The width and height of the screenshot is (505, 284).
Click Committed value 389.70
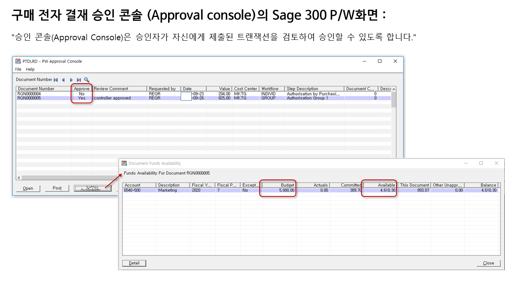[346, 190]
